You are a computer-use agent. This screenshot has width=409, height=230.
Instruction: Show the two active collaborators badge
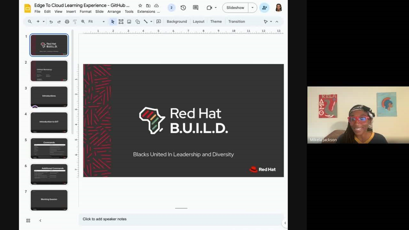tap(171, 8)
